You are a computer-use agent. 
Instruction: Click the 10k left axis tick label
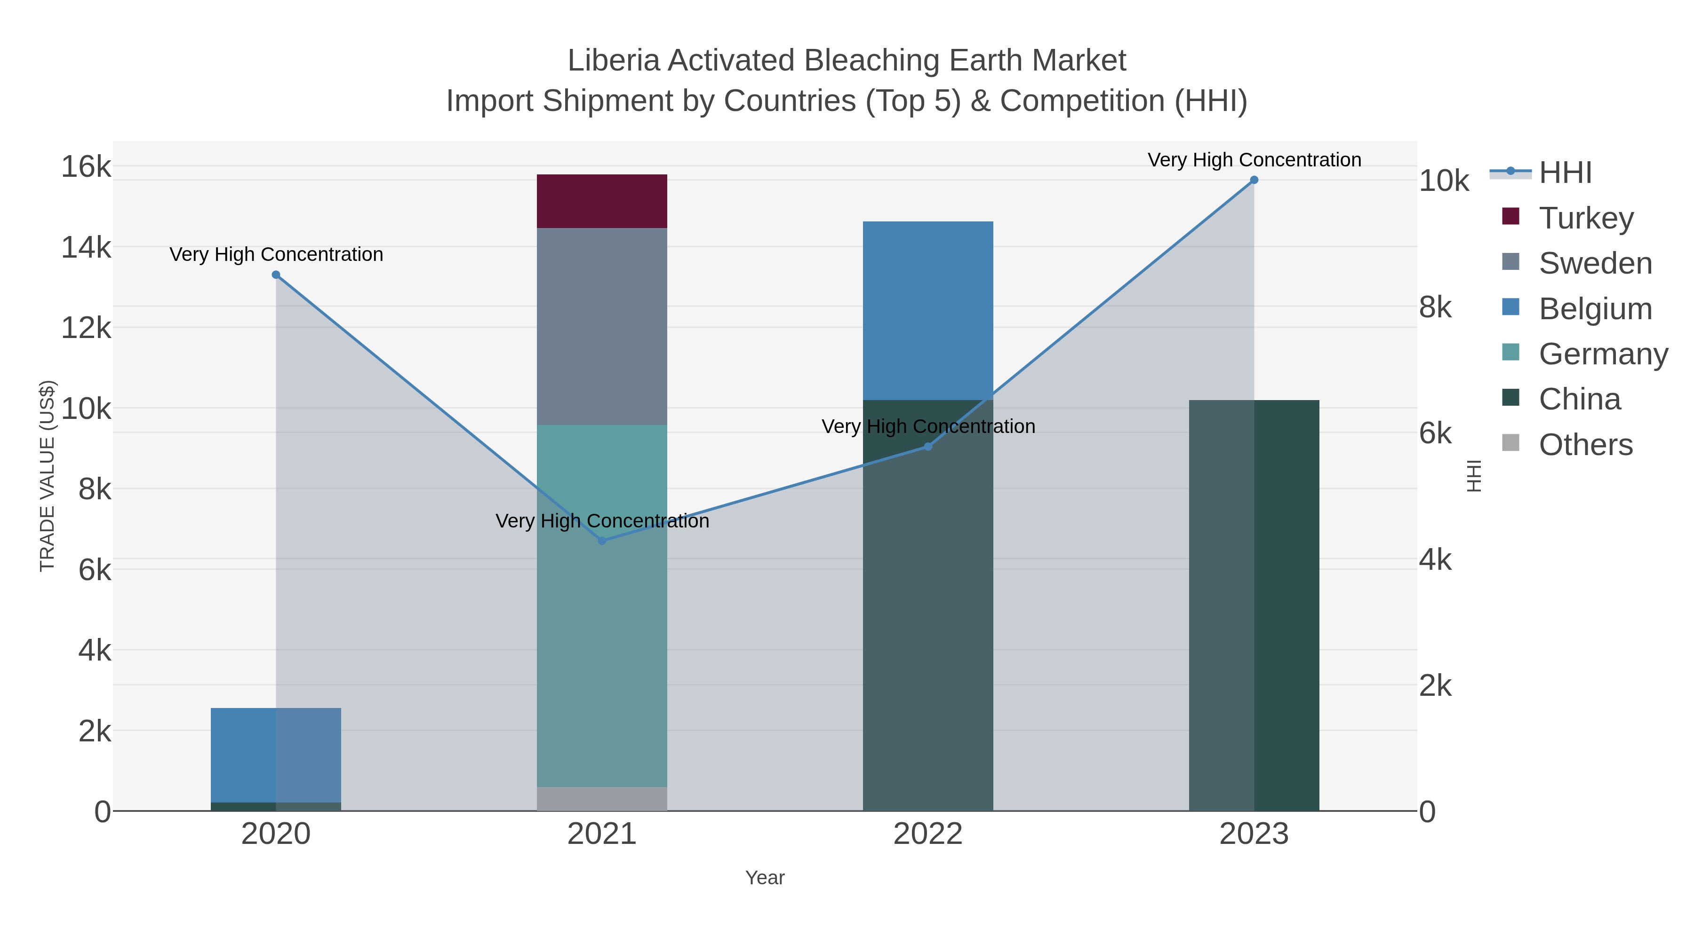86,409
